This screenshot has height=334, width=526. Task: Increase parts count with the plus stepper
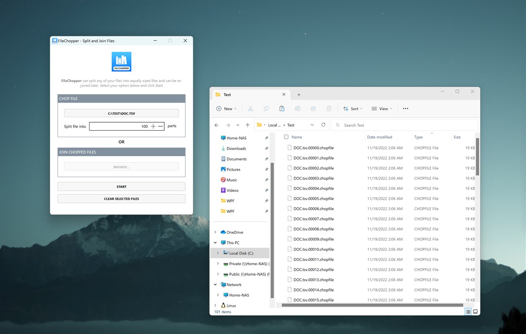coord(153,126)
